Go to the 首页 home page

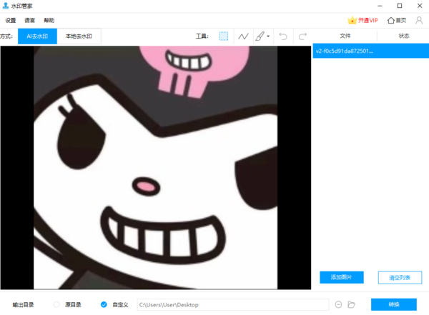tap(397, 20)
